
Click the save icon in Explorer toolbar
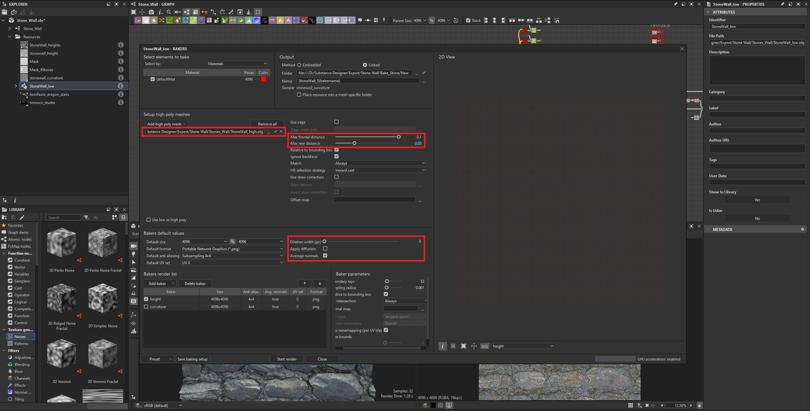(4, 12)
